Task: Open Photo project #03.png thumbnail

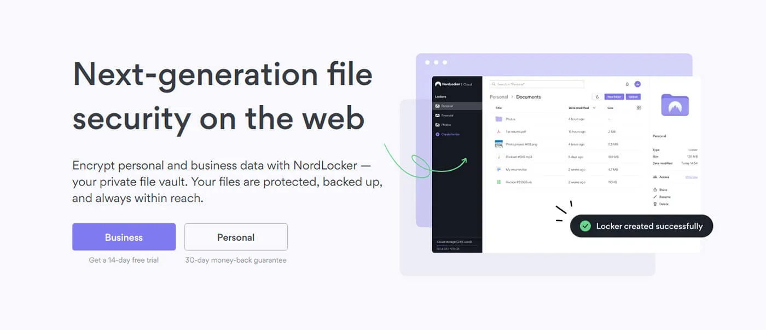Action: [498, 144]
